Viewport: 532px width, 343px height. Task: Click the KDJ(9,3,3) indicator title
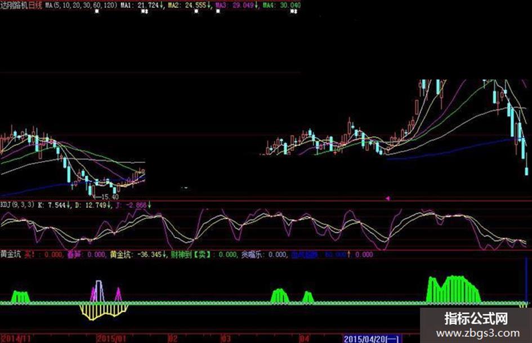click(x=17, y=205)
